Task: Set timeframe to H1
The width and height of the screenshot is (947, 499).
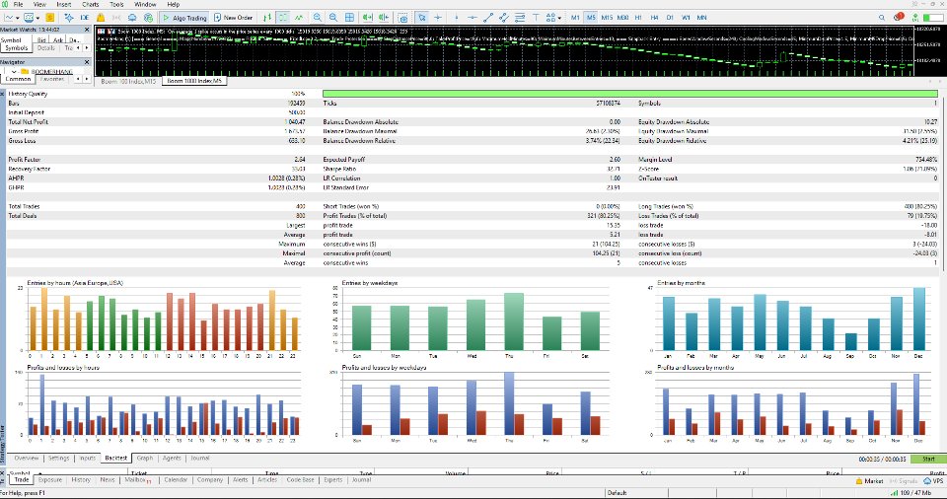Action: tap(638, 18)
